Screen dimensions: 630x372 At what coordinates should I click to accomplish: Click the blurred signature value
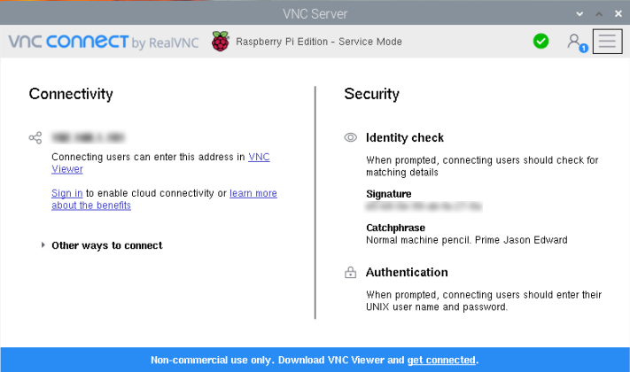coord(424,206)
